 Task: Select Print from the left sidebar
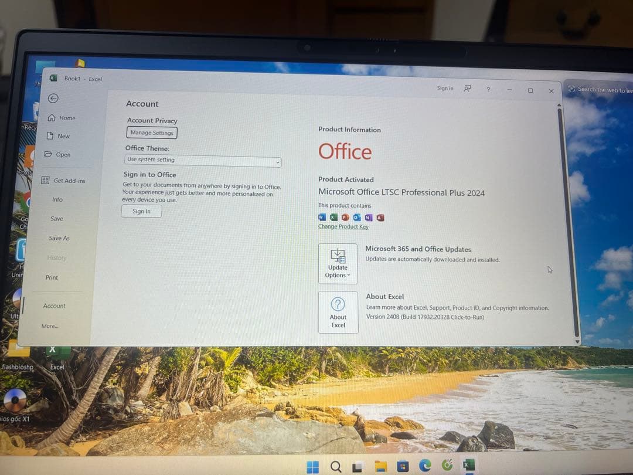click(51, 277)
